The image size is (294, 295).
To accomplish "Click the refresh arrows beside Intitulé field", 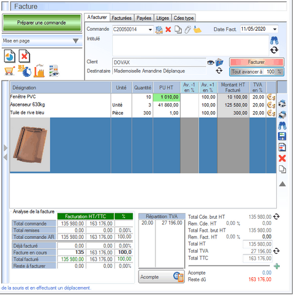I will [274, 50].
